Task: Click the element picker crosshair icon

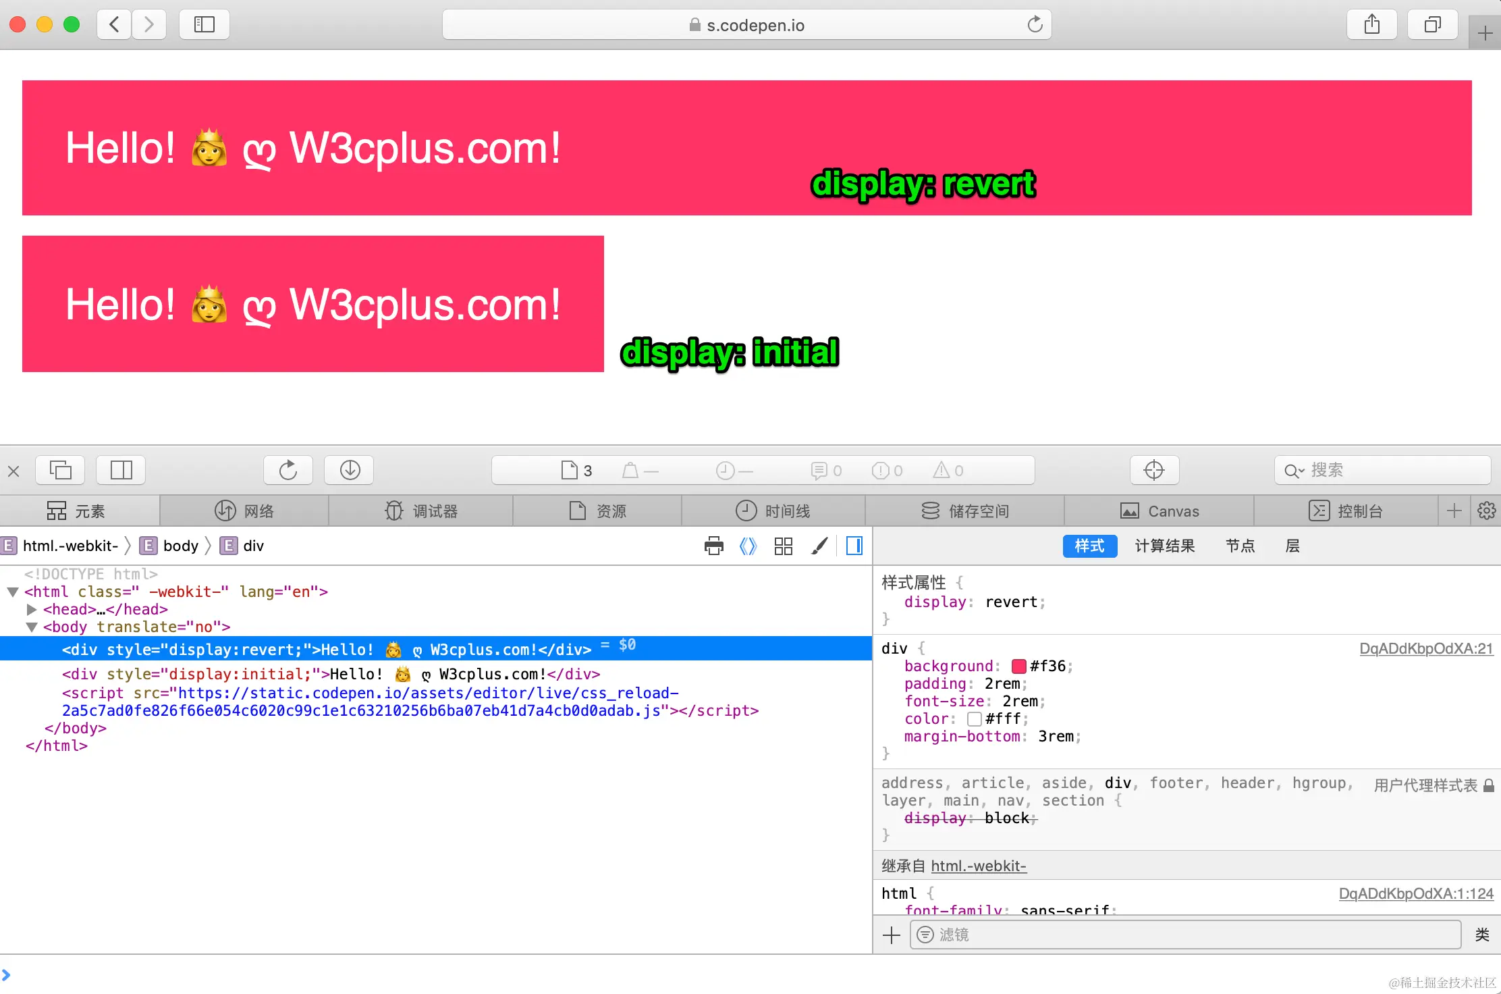Action: tap(1154, 470)
